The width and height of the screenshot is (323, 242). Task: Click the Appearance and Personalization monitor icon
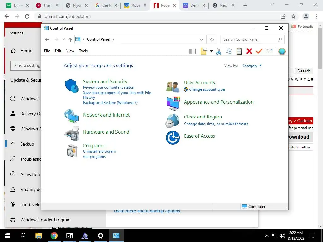coord(173,103)
